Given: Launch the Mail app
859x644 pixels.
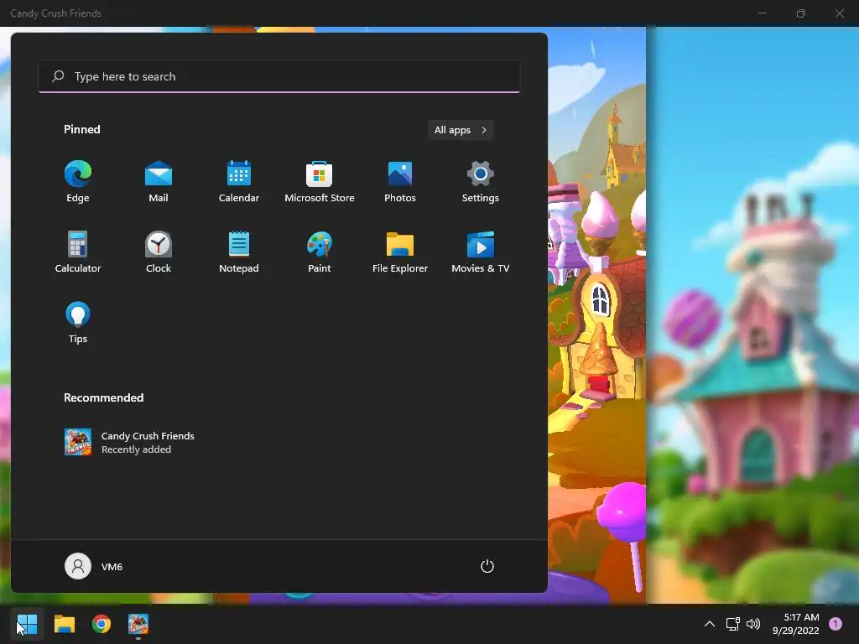Looking at the screenshot, I should point(159,182).
